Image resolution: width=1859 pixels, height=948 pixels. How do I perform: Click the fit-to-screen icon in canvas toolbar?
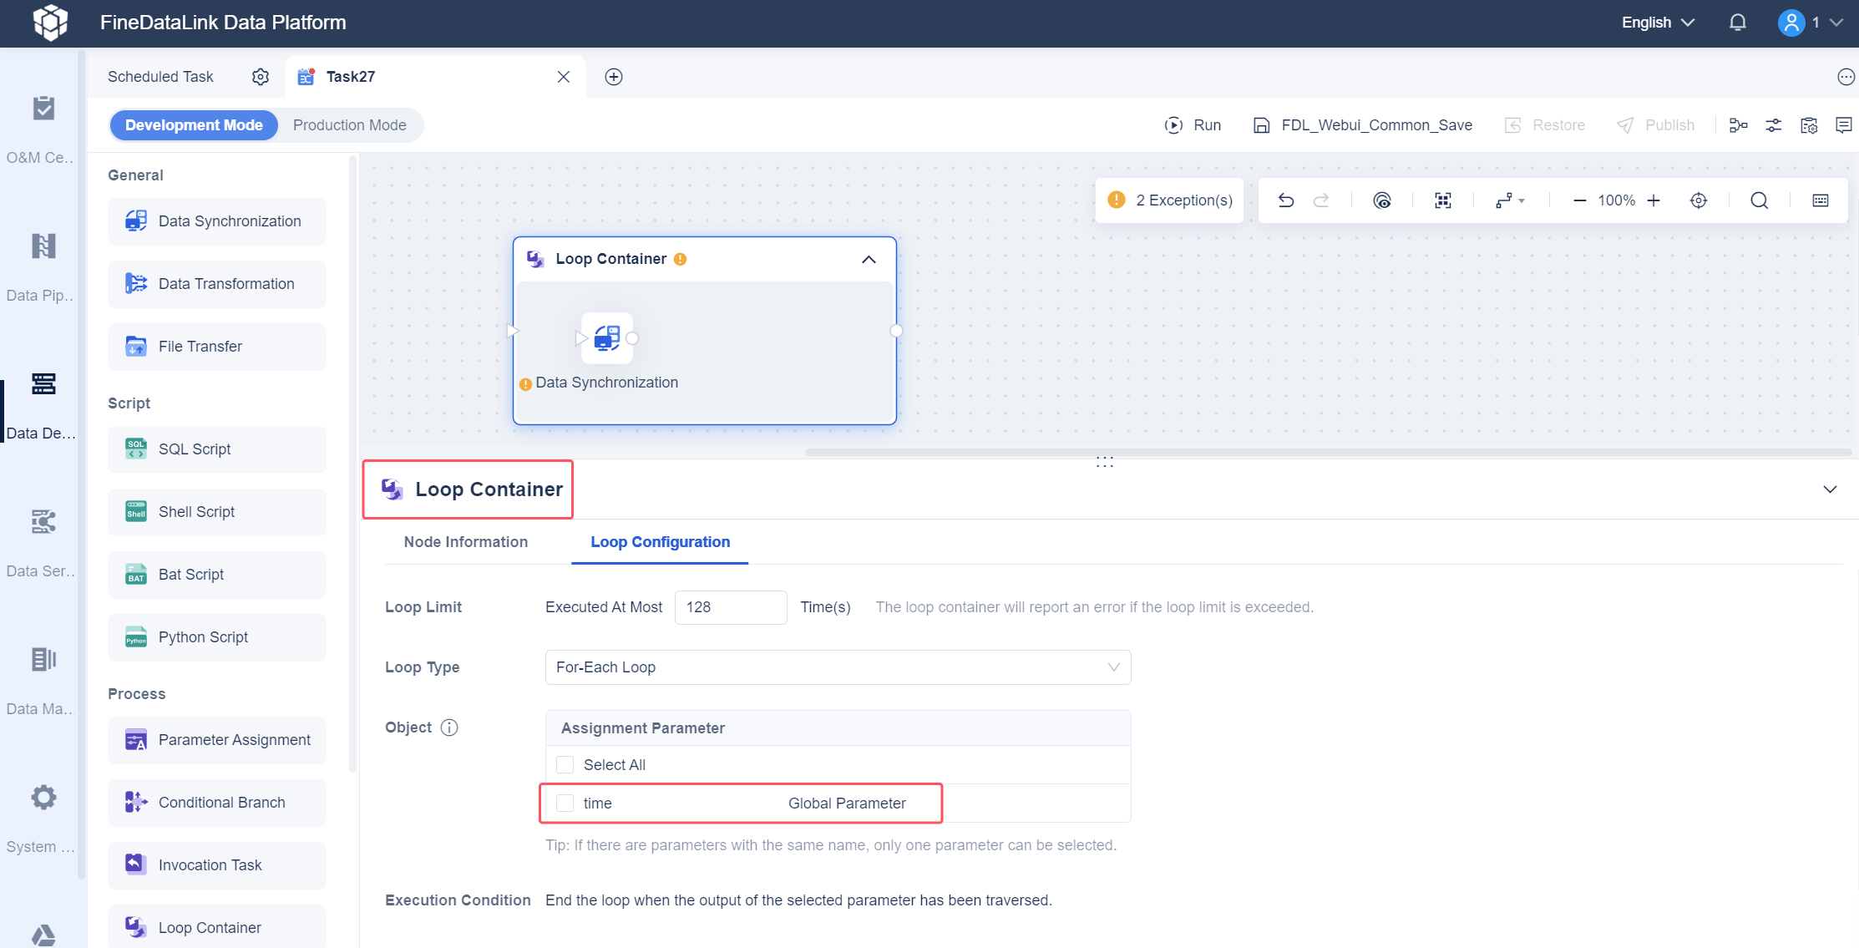(1442, 200)
